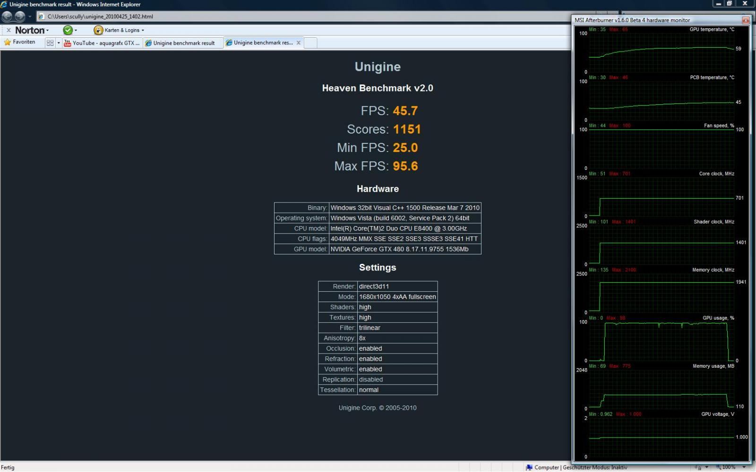Click the PCB temperature, °C graph label
The width and height of the screenshot is (756, 472).
coord(712,77)
